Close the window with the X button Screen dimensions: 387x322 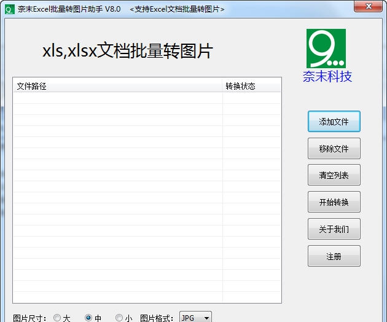coord(369,6)
